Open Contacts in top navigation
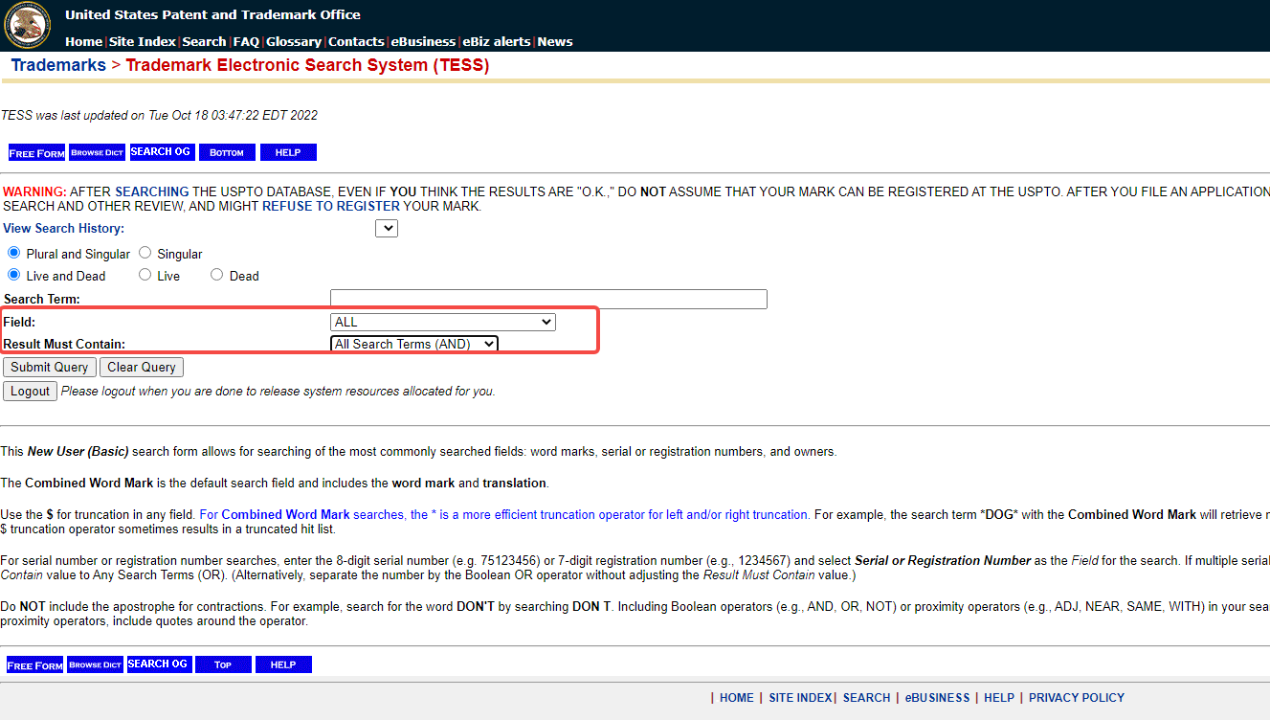Screen dimensions: 1270x720 pos(356,42)
